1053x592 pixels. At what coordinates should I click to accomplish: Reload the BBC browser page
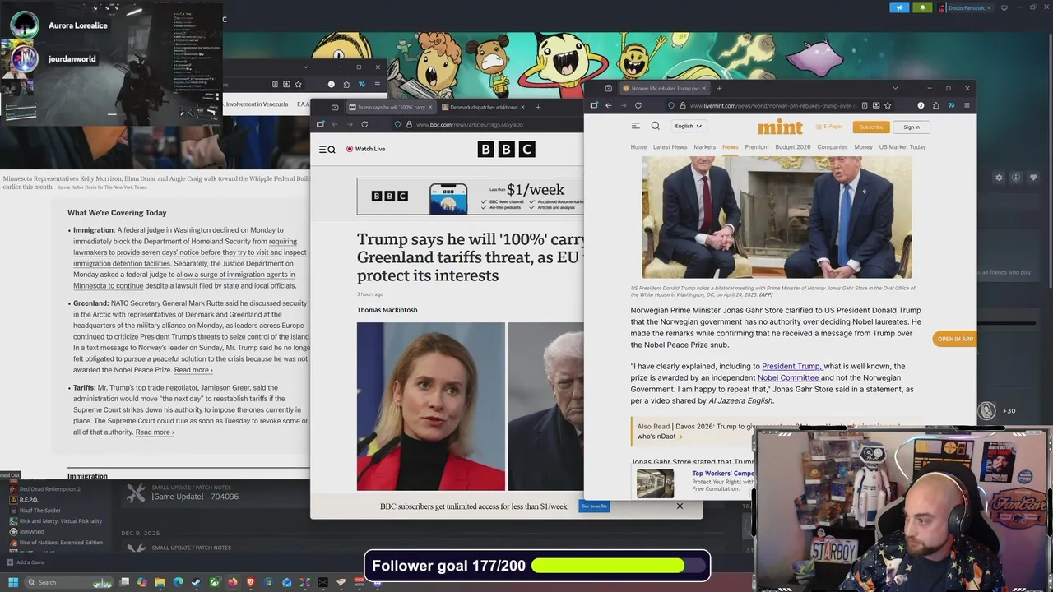pyautogui.click(x=364, y=124)
